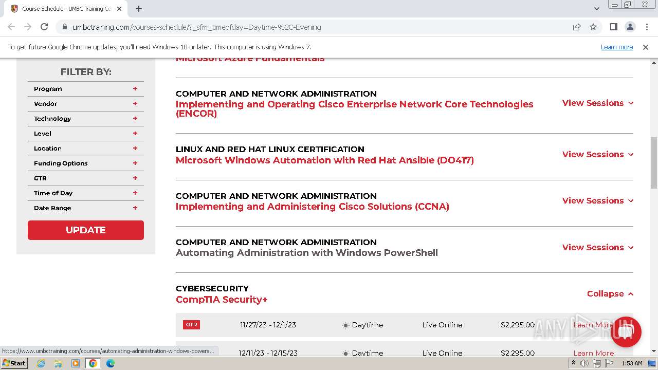Click the 11/27/23 - 12/1/23 date text
658x370 pixels.
pos(268,325)
